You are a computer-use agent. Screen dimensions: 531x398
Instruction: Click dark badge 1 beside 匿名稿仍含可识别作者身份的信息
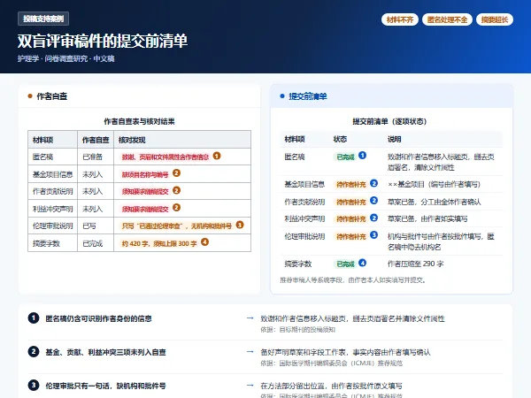[x=34, y=318]
